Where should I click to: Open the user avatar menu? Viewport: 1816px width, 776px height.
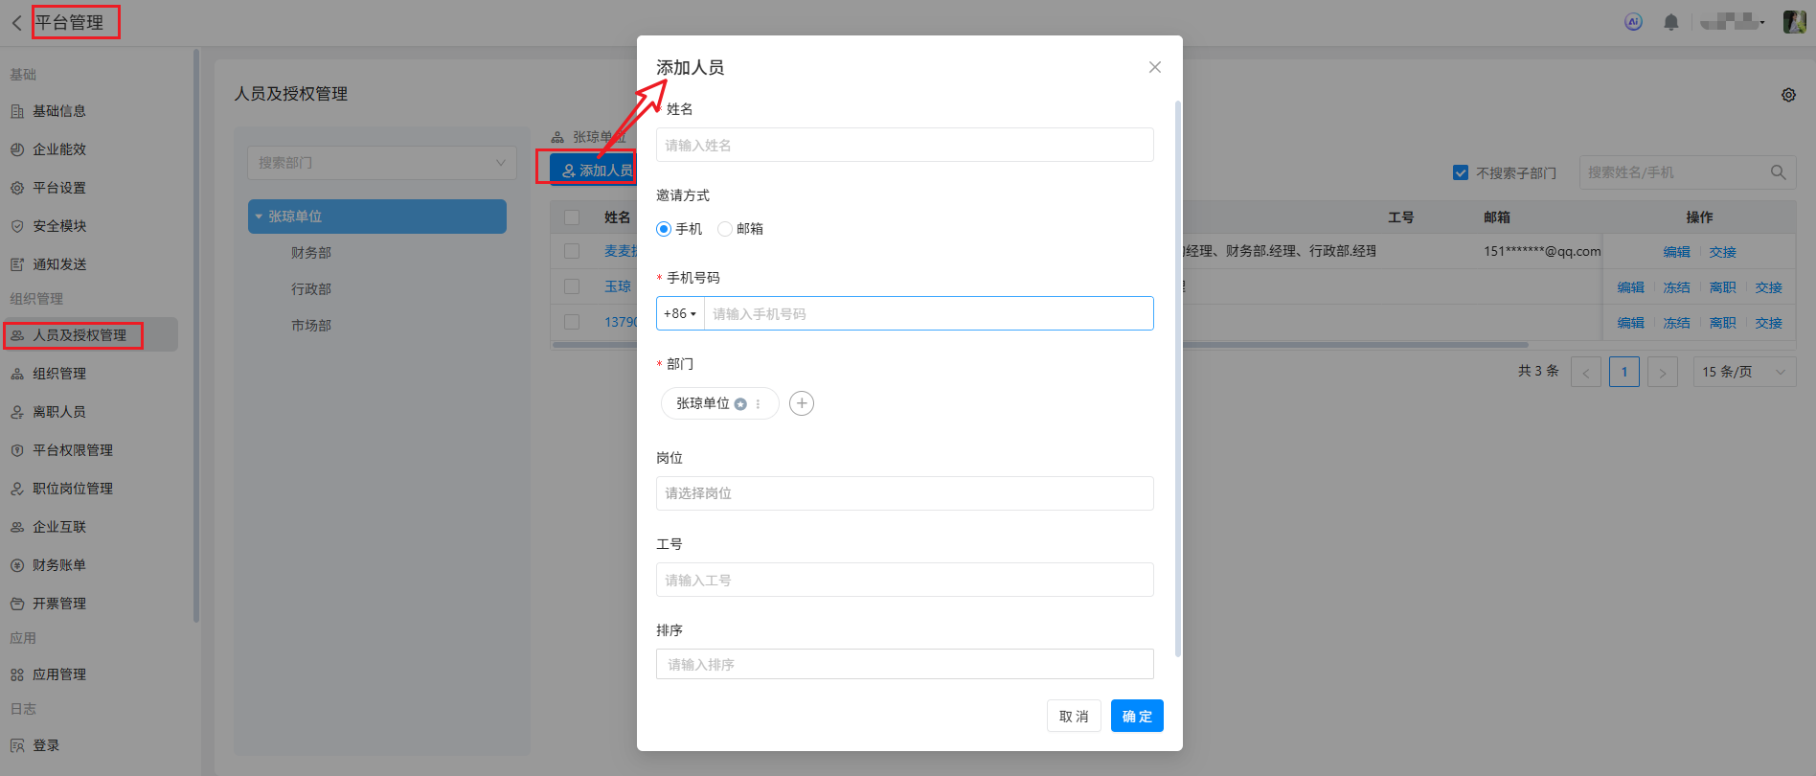1794,22
